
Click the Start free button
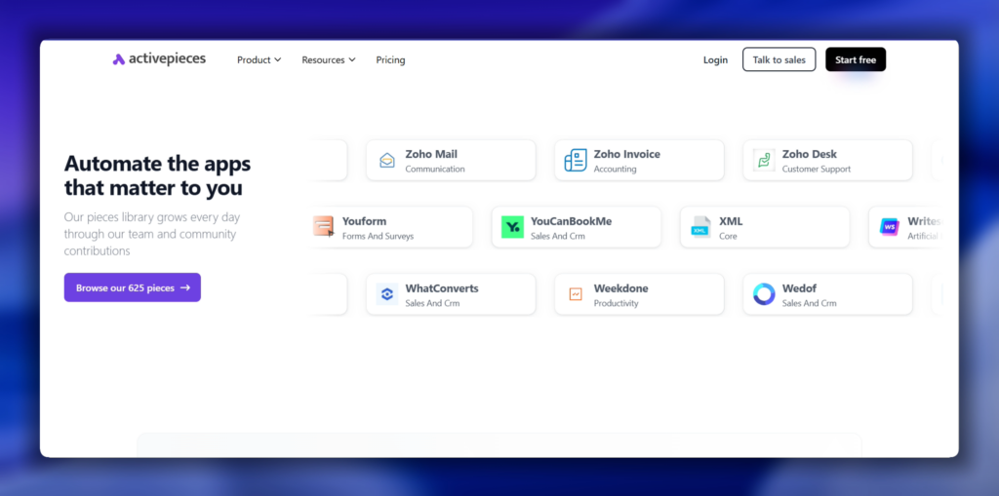click(856, 59)
